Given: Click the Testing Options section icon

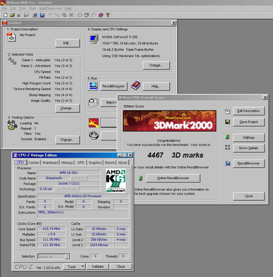Looking at the screenshot, I should 12,125.
